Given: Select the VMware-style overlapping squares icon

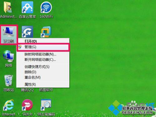Looking at the screenshot, I should [46, 32].
